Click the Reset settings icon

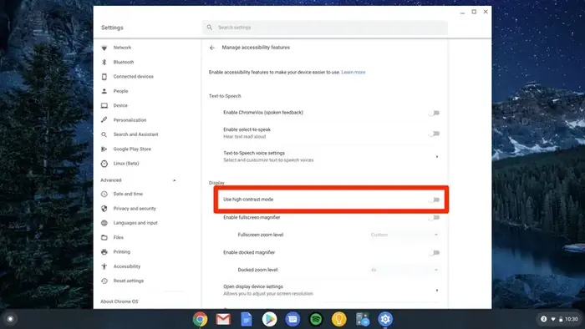pyautogui.click(x=104, y=281)
